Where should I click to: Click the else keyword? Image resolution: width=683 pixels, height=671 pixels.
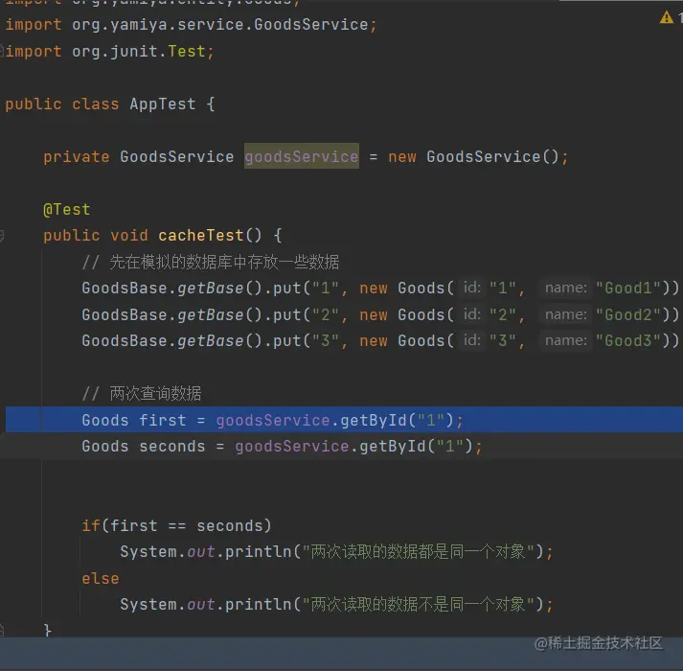[x=101, y=579]
